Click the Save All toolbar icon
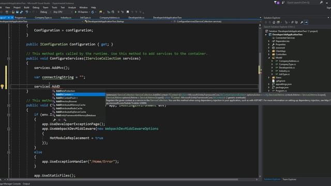The height and width of the screenshot is (186, 331). (x=21, y=12)
